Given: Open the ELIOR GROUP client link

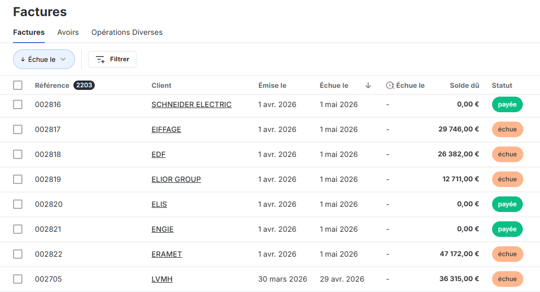Looking at the screenshot, I should (x=176, y=179).
